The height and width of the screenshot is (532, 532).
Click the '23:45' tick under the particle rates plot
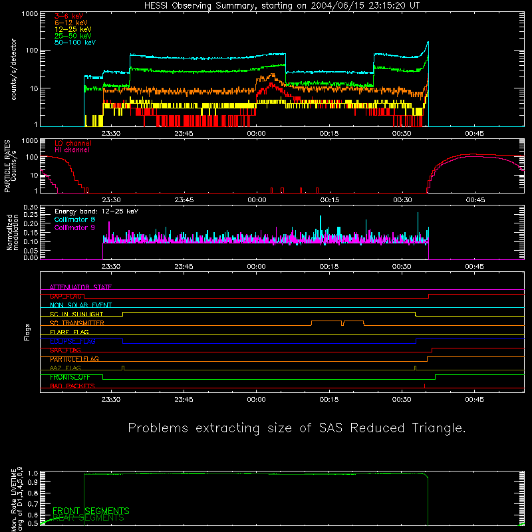[184, 200]
